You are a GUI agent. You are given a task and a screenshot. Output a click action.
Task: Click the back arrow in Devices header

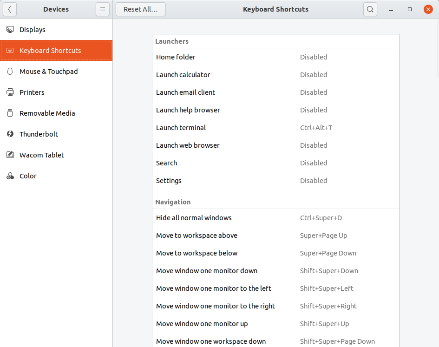(10, 9)
